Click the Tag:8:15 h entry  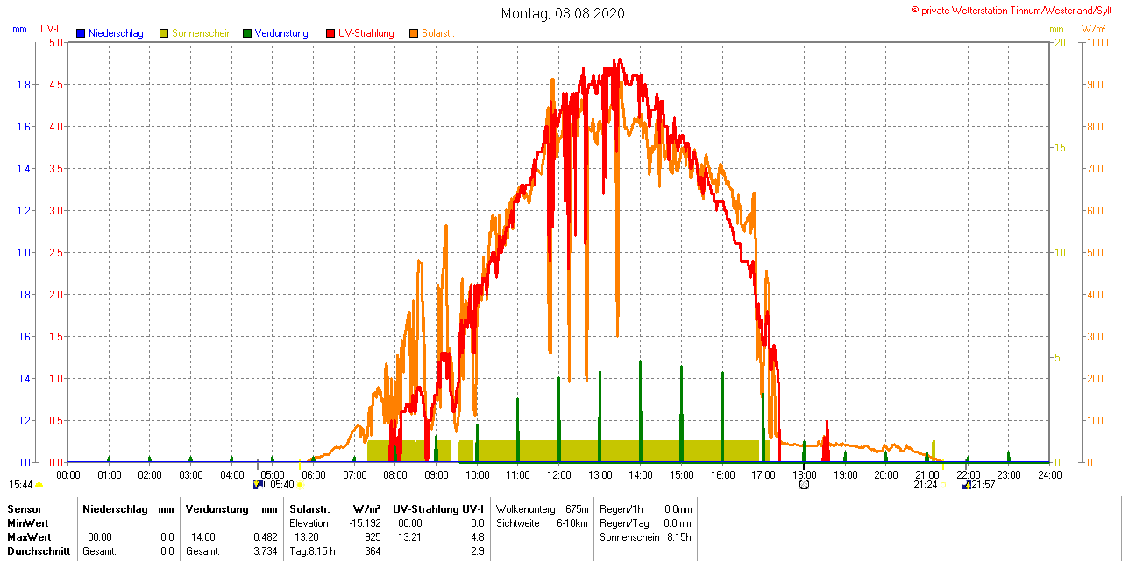pos(312,551)
